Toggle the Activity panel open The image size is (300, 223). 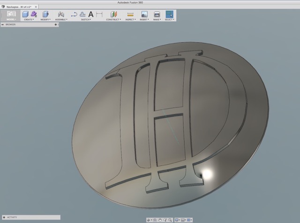tap(4, 217)
